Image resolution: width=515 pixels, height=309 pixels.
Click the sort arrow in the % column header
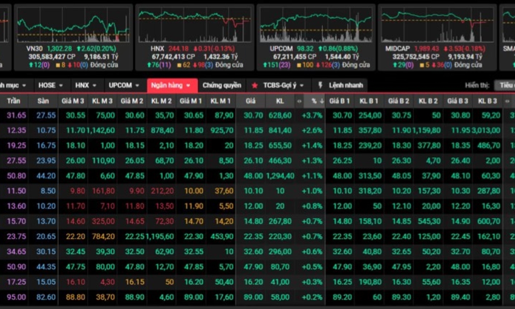322,101
